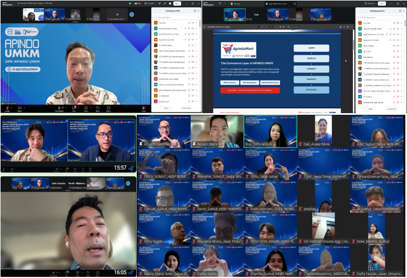Zoom out the shared PDF in top-right window
The image size is (407, 278).
tap(267, 27)
